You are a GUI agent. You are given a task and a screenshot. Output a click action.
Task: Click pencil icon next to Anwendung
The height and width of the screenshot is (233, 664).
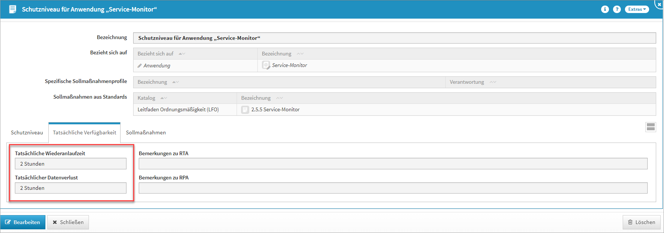140,66
